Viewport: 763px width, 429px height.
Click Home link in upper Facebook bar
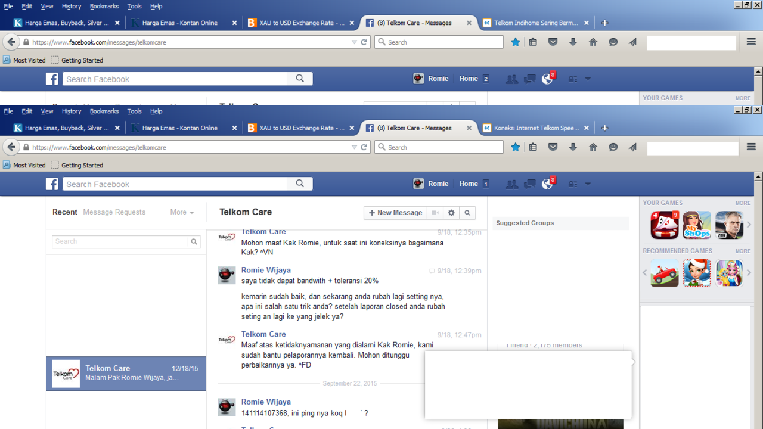(x=469, y=79)
